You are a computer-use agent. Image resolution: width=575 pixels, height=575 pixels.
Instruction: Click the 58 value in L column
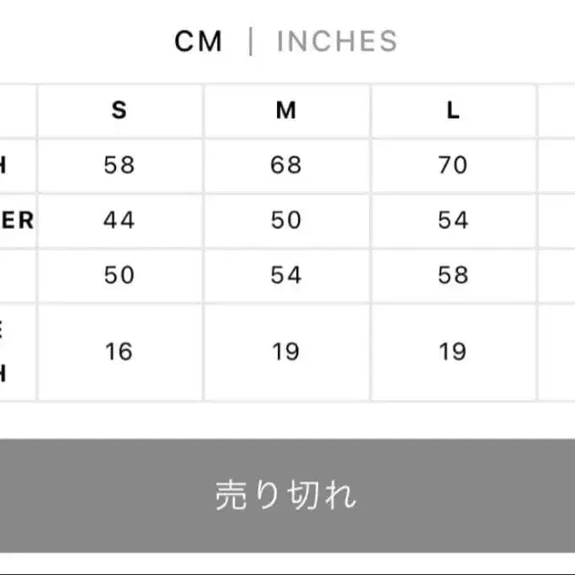(x=453, y=275)
